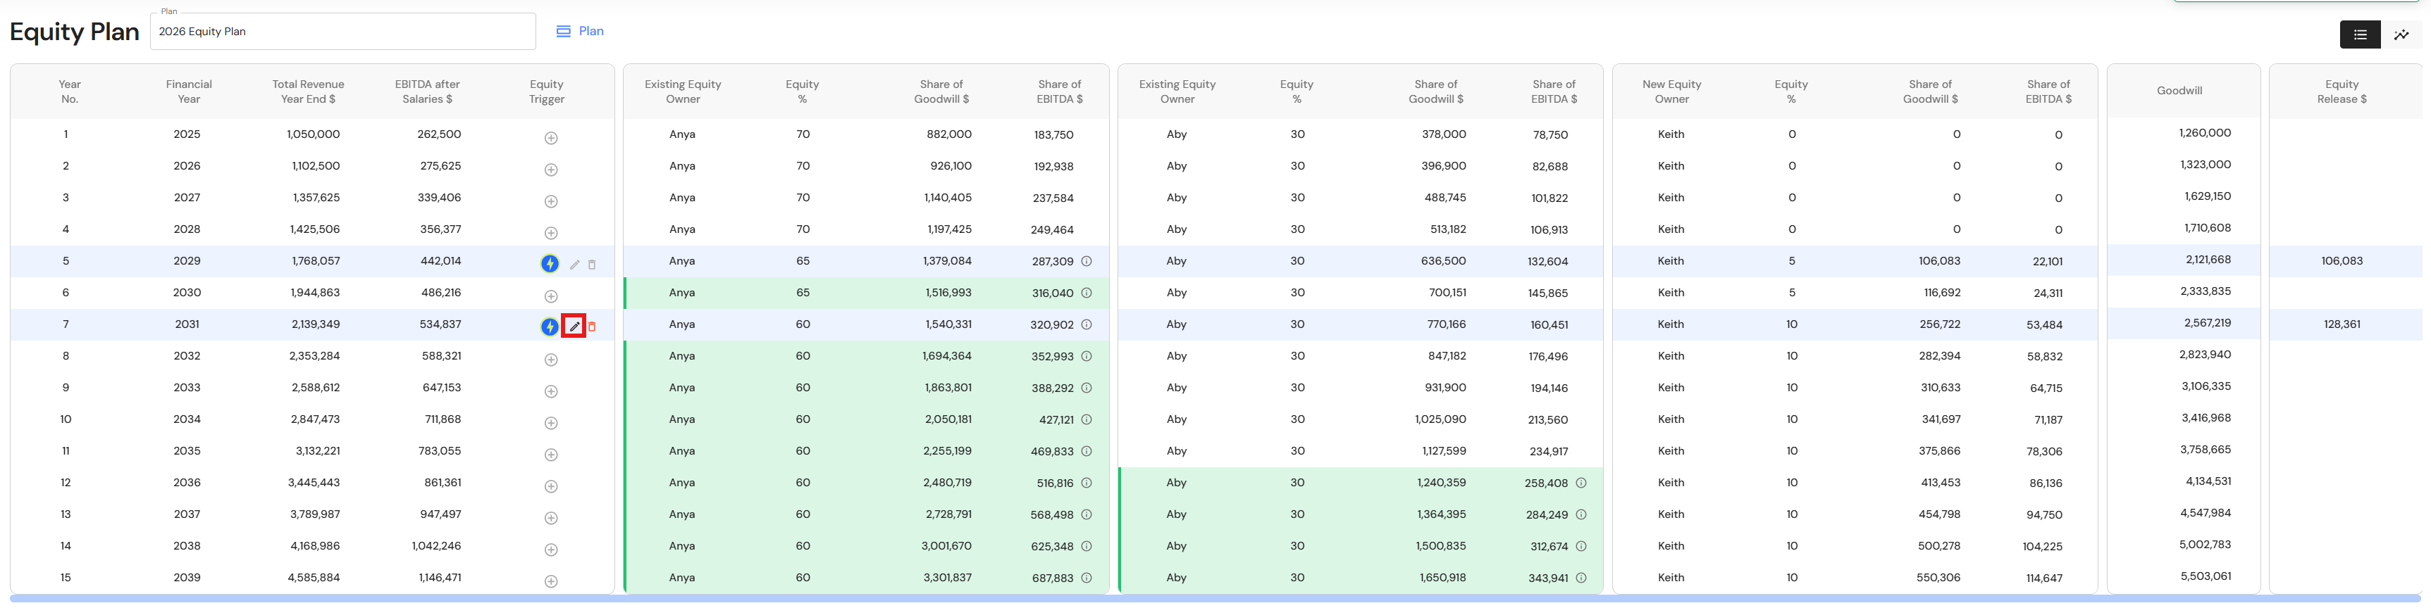Edit the 2031 equity trigger with the pencil icon
Screen dimensions: 2431x608
pyautogui.click(x=574, y=326)
